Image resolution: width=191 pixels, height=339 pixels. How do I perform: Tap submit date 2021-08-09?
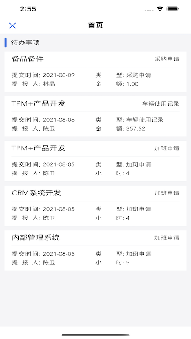(x=59, y=75)
